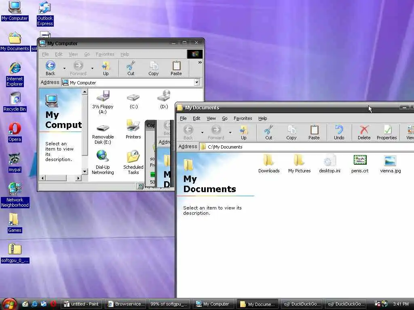Open My Computer address bar dropdown

pyautogui.click(x=197, y=82)
